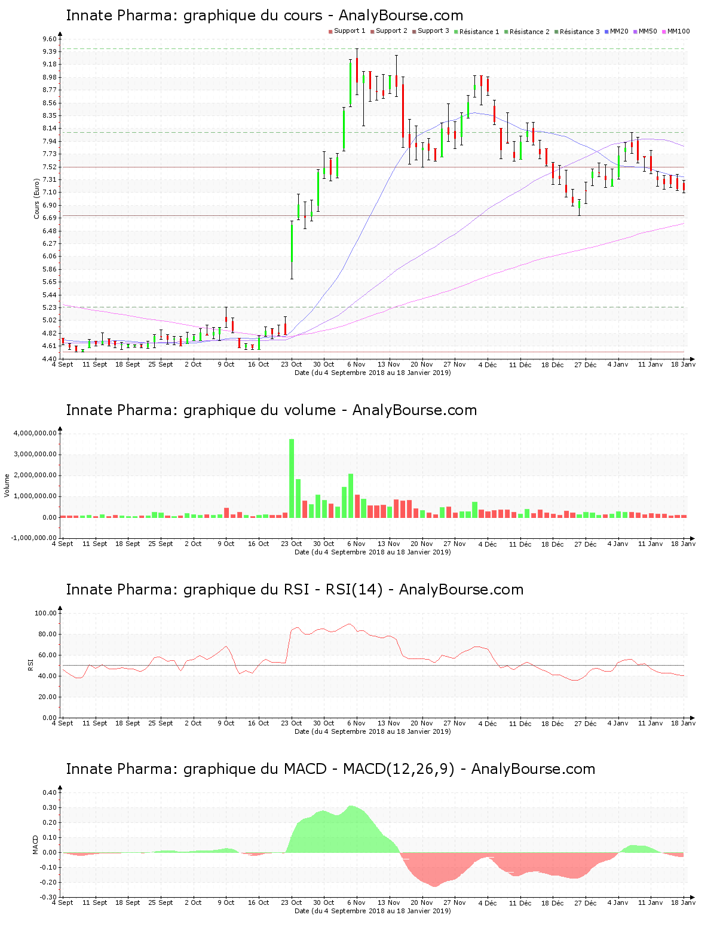Click the 'graphique du RSI - RSI(14)' title
The image size is (717, 927).
295,590
